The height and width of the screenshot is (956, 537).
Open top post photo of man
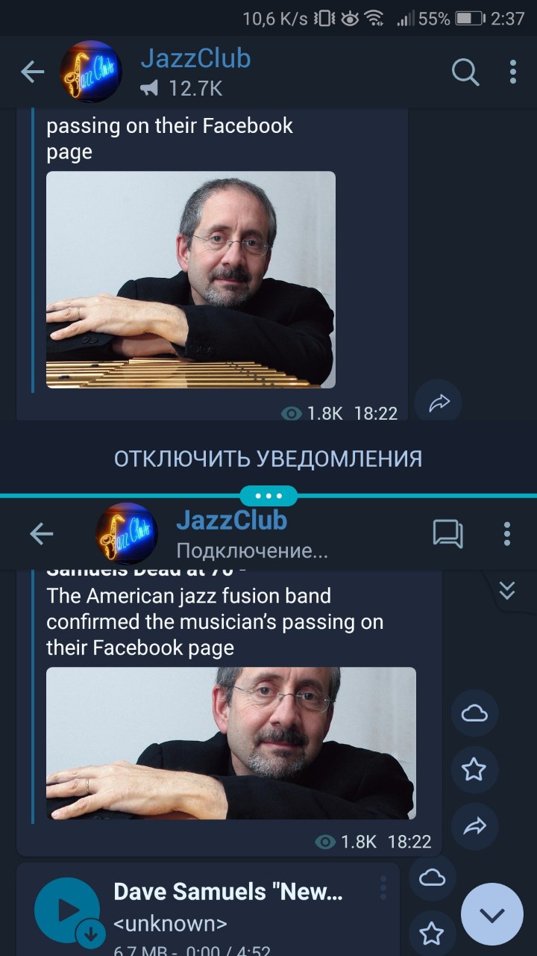[191, 280]
